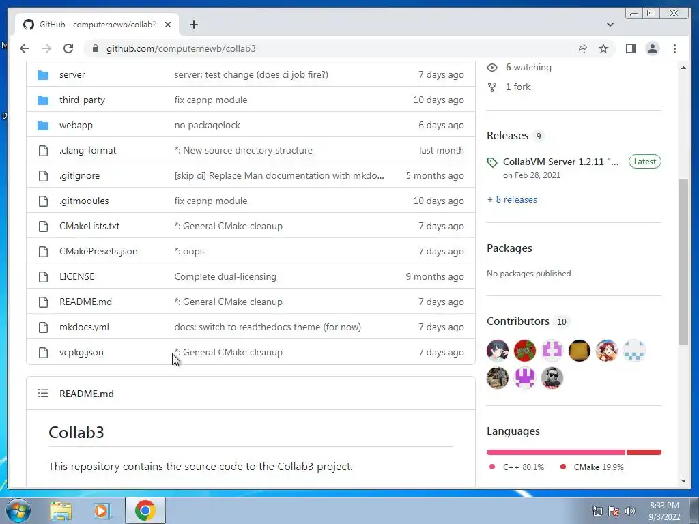Share this page via share icon

(x=582, y=48)
